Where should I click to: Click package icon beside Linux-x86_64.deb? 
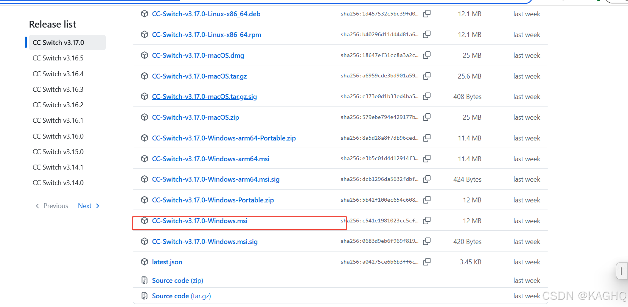point(145,14)
